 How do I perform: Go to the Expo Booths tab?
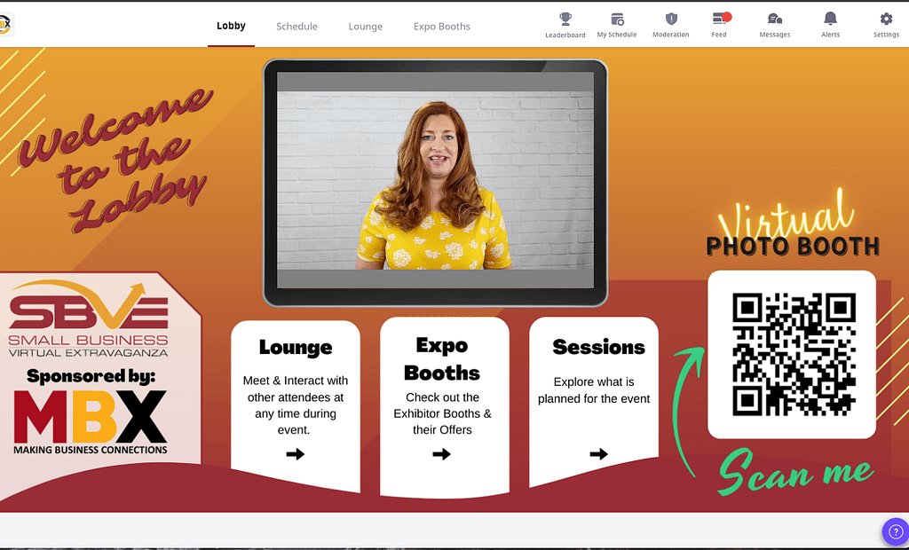coord(441,26)
